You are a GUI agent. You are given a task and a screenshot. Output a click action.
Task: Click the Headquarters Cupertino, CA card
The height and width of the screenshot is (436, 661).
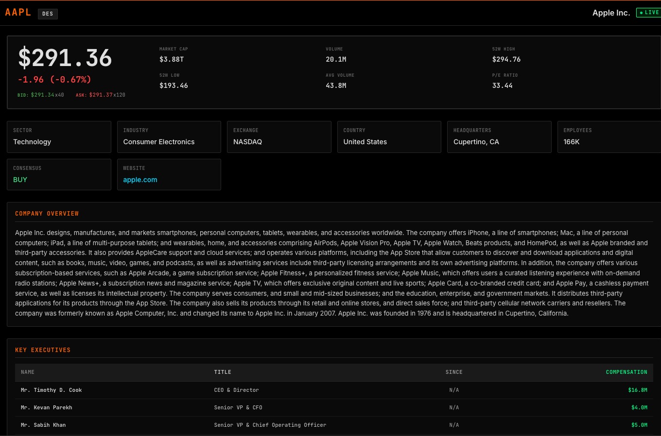tap(499, 137)
